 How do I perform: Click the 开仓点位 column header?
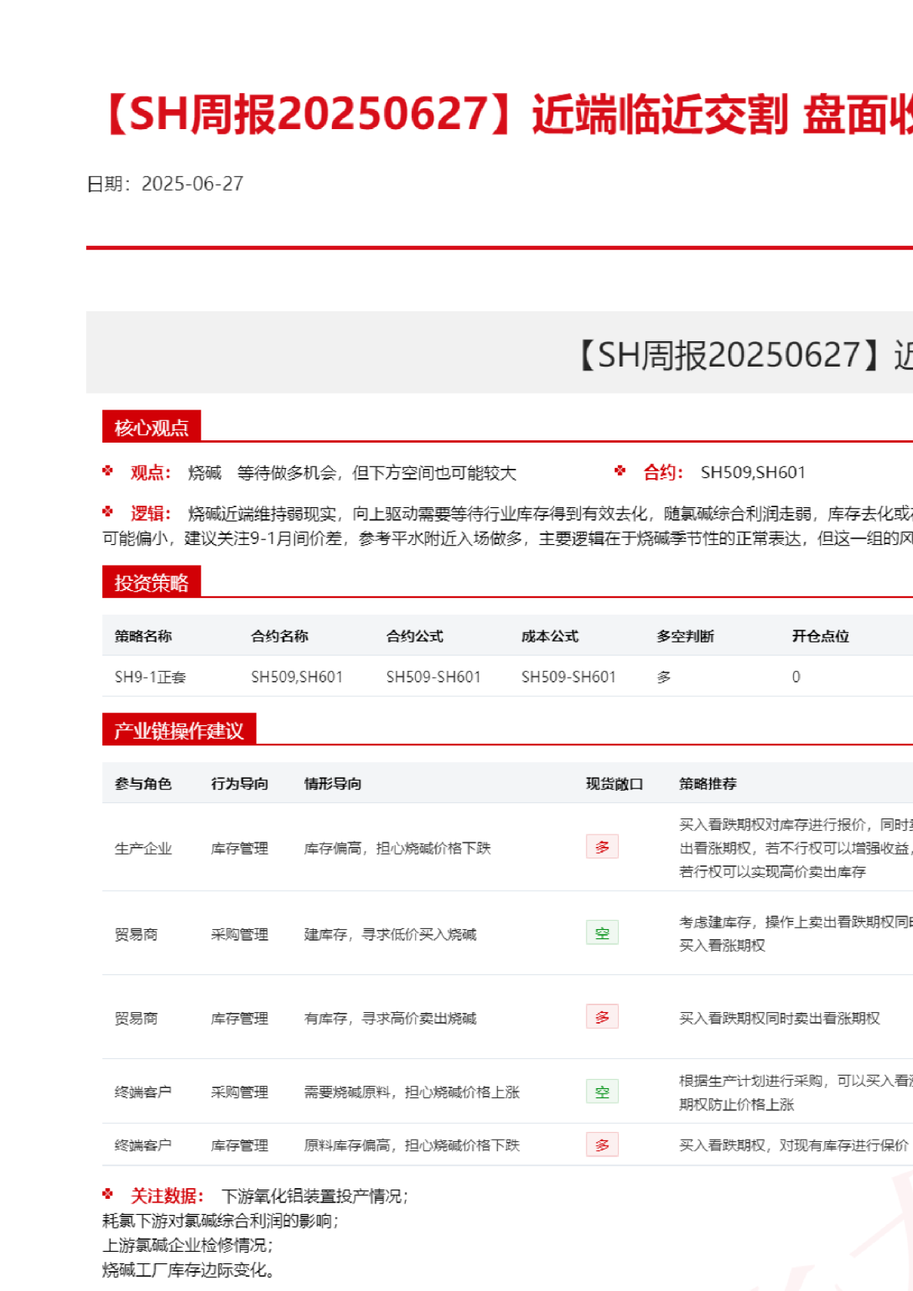tap(820, 636)
